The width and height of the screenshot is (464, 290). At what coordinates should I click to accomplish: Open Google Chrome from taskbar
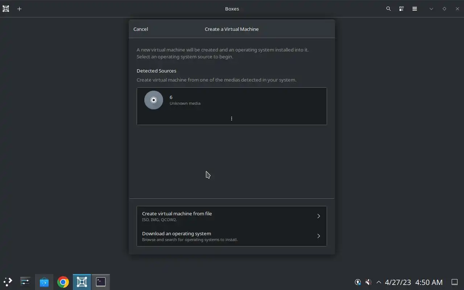point(63,282)
